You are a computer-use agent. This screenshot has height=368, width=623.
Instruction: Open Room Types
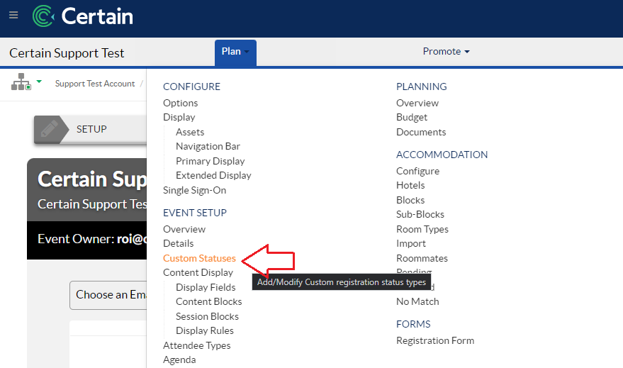[x=422, y=229]
